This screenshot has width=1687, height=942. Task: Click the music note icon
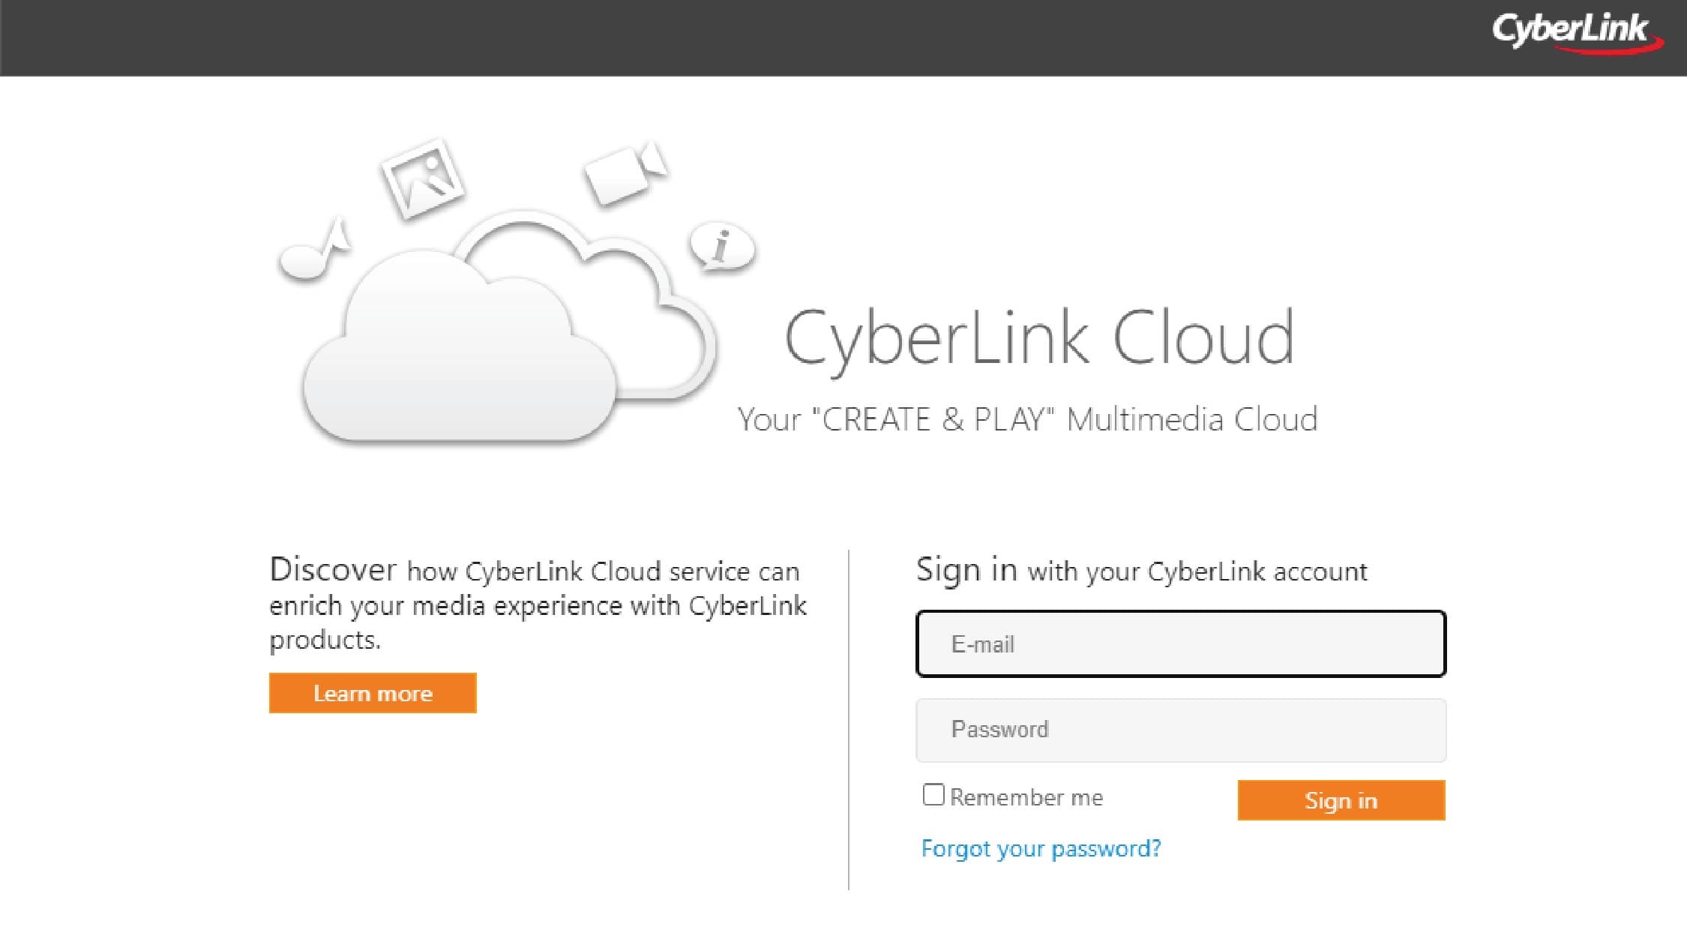click(313, 251)
